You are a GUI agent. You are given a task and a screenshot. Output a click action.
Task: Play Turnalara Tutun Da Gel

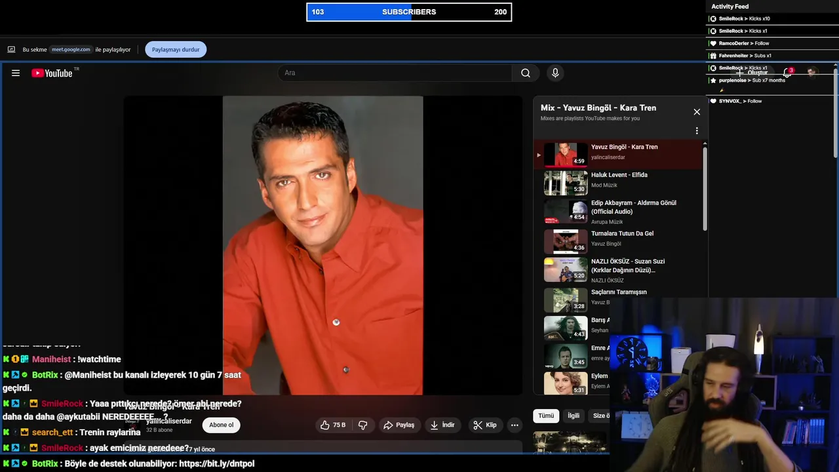coord(617,240)
